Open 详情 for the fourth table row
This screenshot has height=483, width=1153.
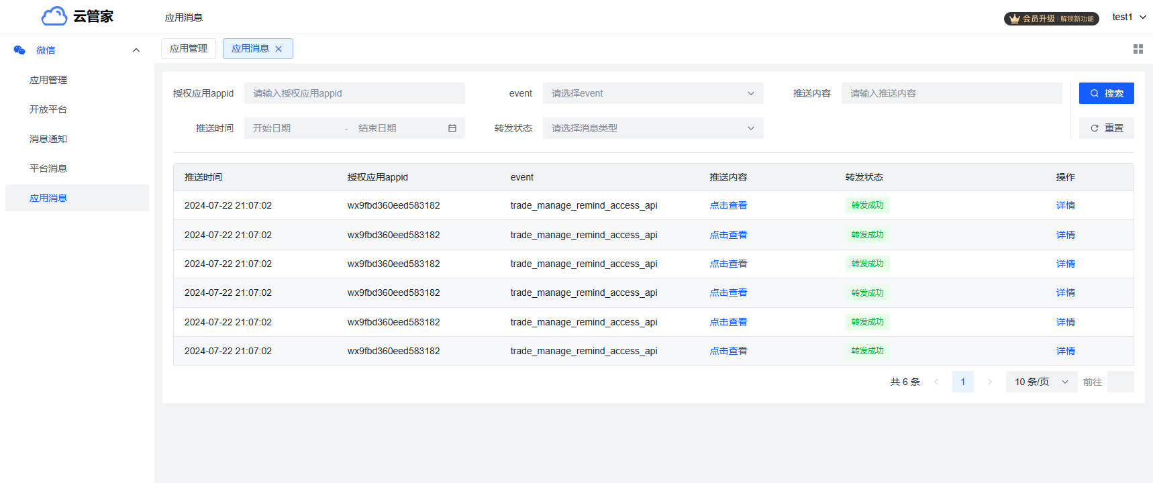tap(1065, 292)
